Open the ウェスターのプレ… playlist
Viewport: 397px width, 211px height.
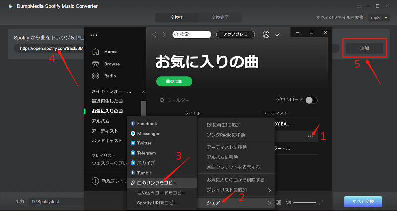click(109, 163)
